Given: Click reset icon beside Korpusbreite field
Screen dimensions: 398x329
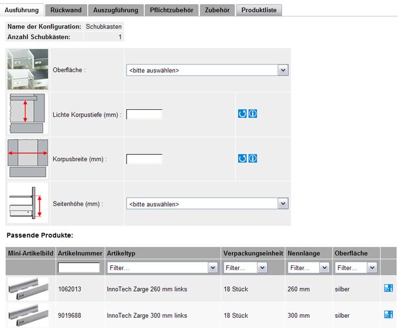Looking at the screenshot, I should coord(242,158).
